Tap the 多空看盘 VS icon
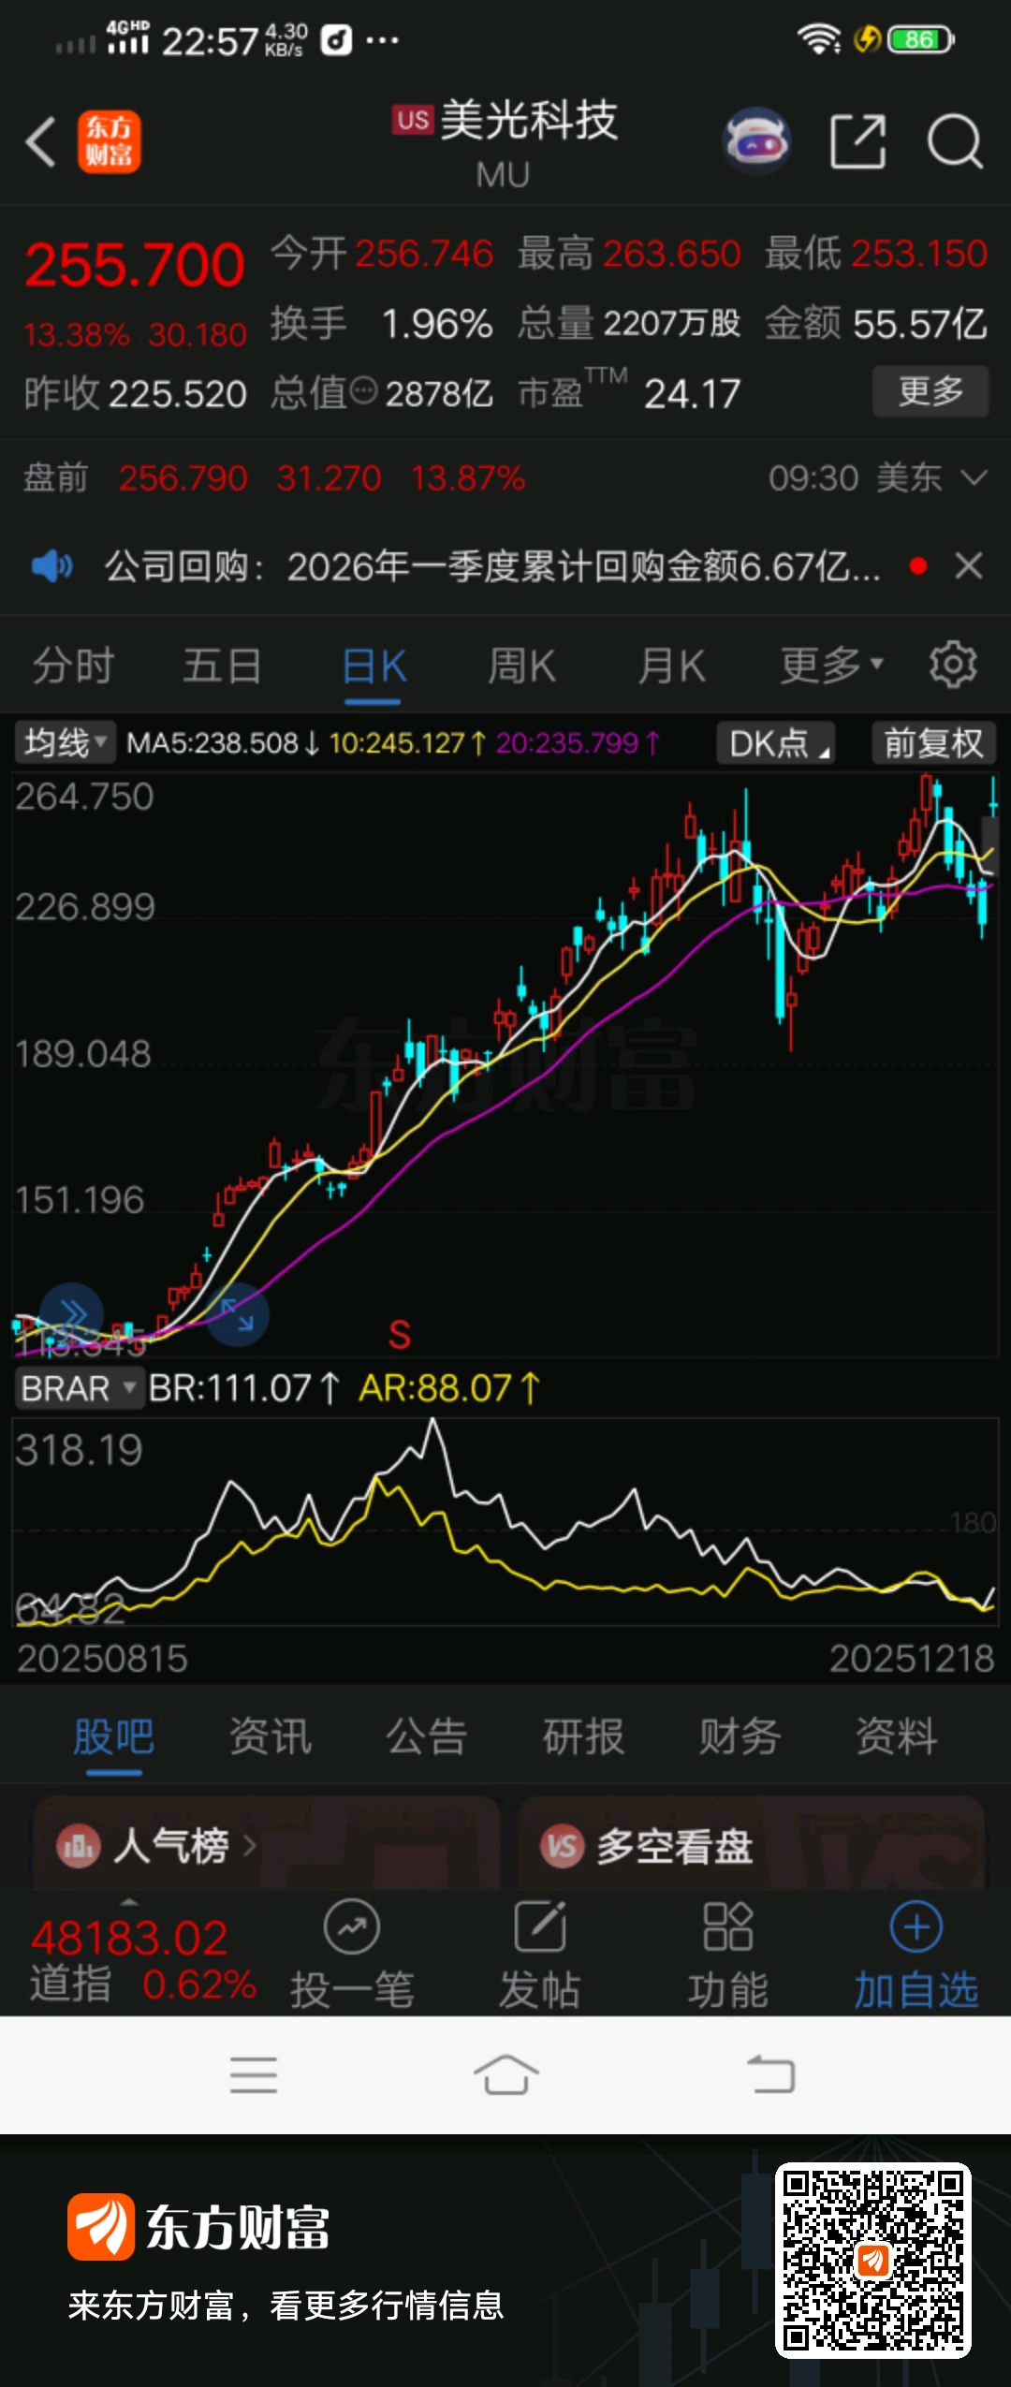The width and height of the screenshot is (1011, 2387). pyautogui.click(x=562, y=1847)
